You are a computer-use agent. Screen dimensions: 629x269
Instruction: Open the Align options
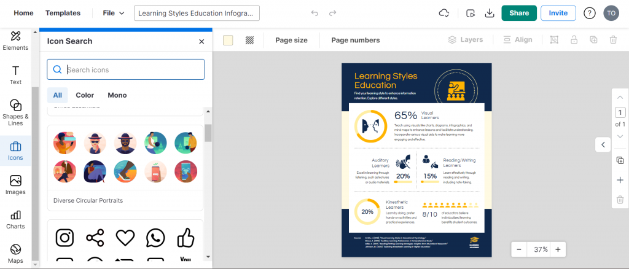click(x=517, y=40)
